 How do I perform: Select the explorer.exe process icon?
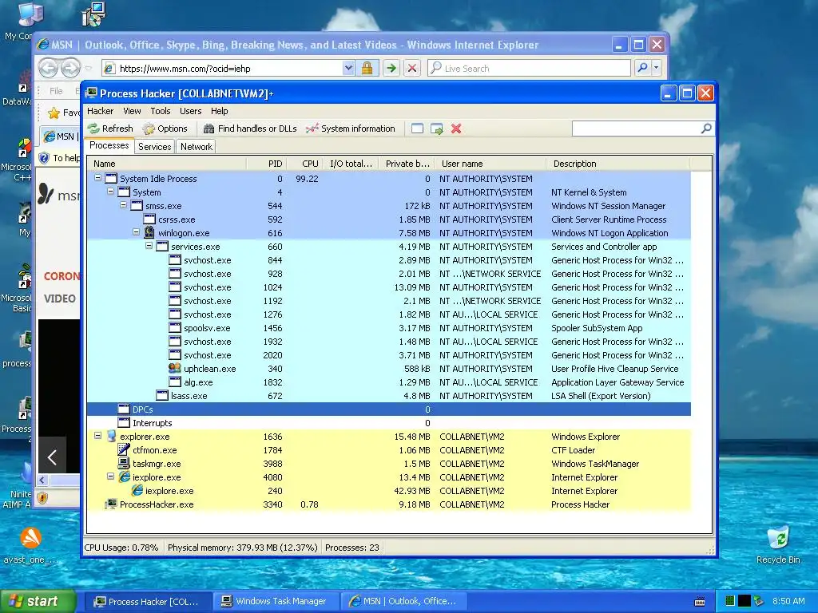[111, 437]
